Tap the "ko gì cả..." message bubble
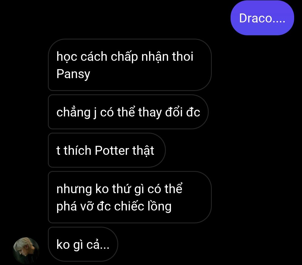Viewport: 302px width, 265px height. coord(83,244)
